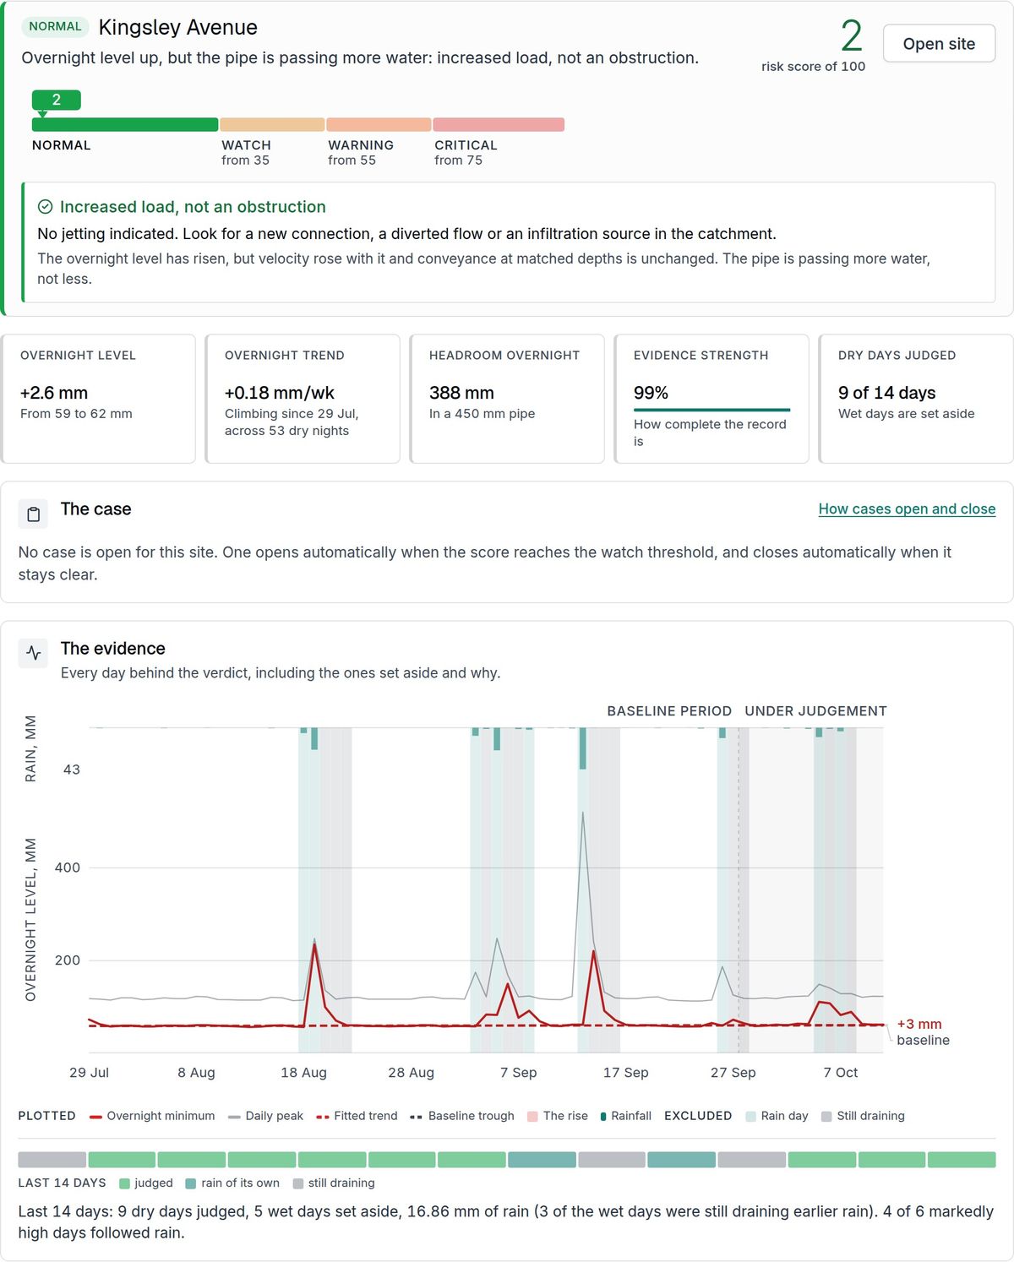Click the BASELINE PERIOD label on chart

coord(669,711)
